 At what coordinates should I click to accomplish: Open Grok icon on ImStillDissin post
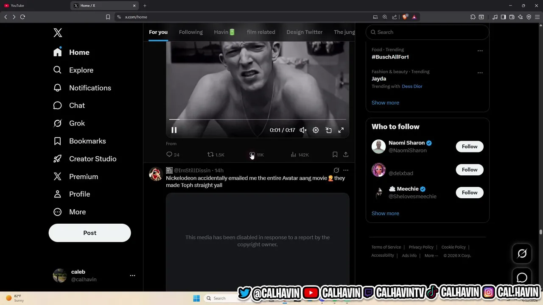336,170
